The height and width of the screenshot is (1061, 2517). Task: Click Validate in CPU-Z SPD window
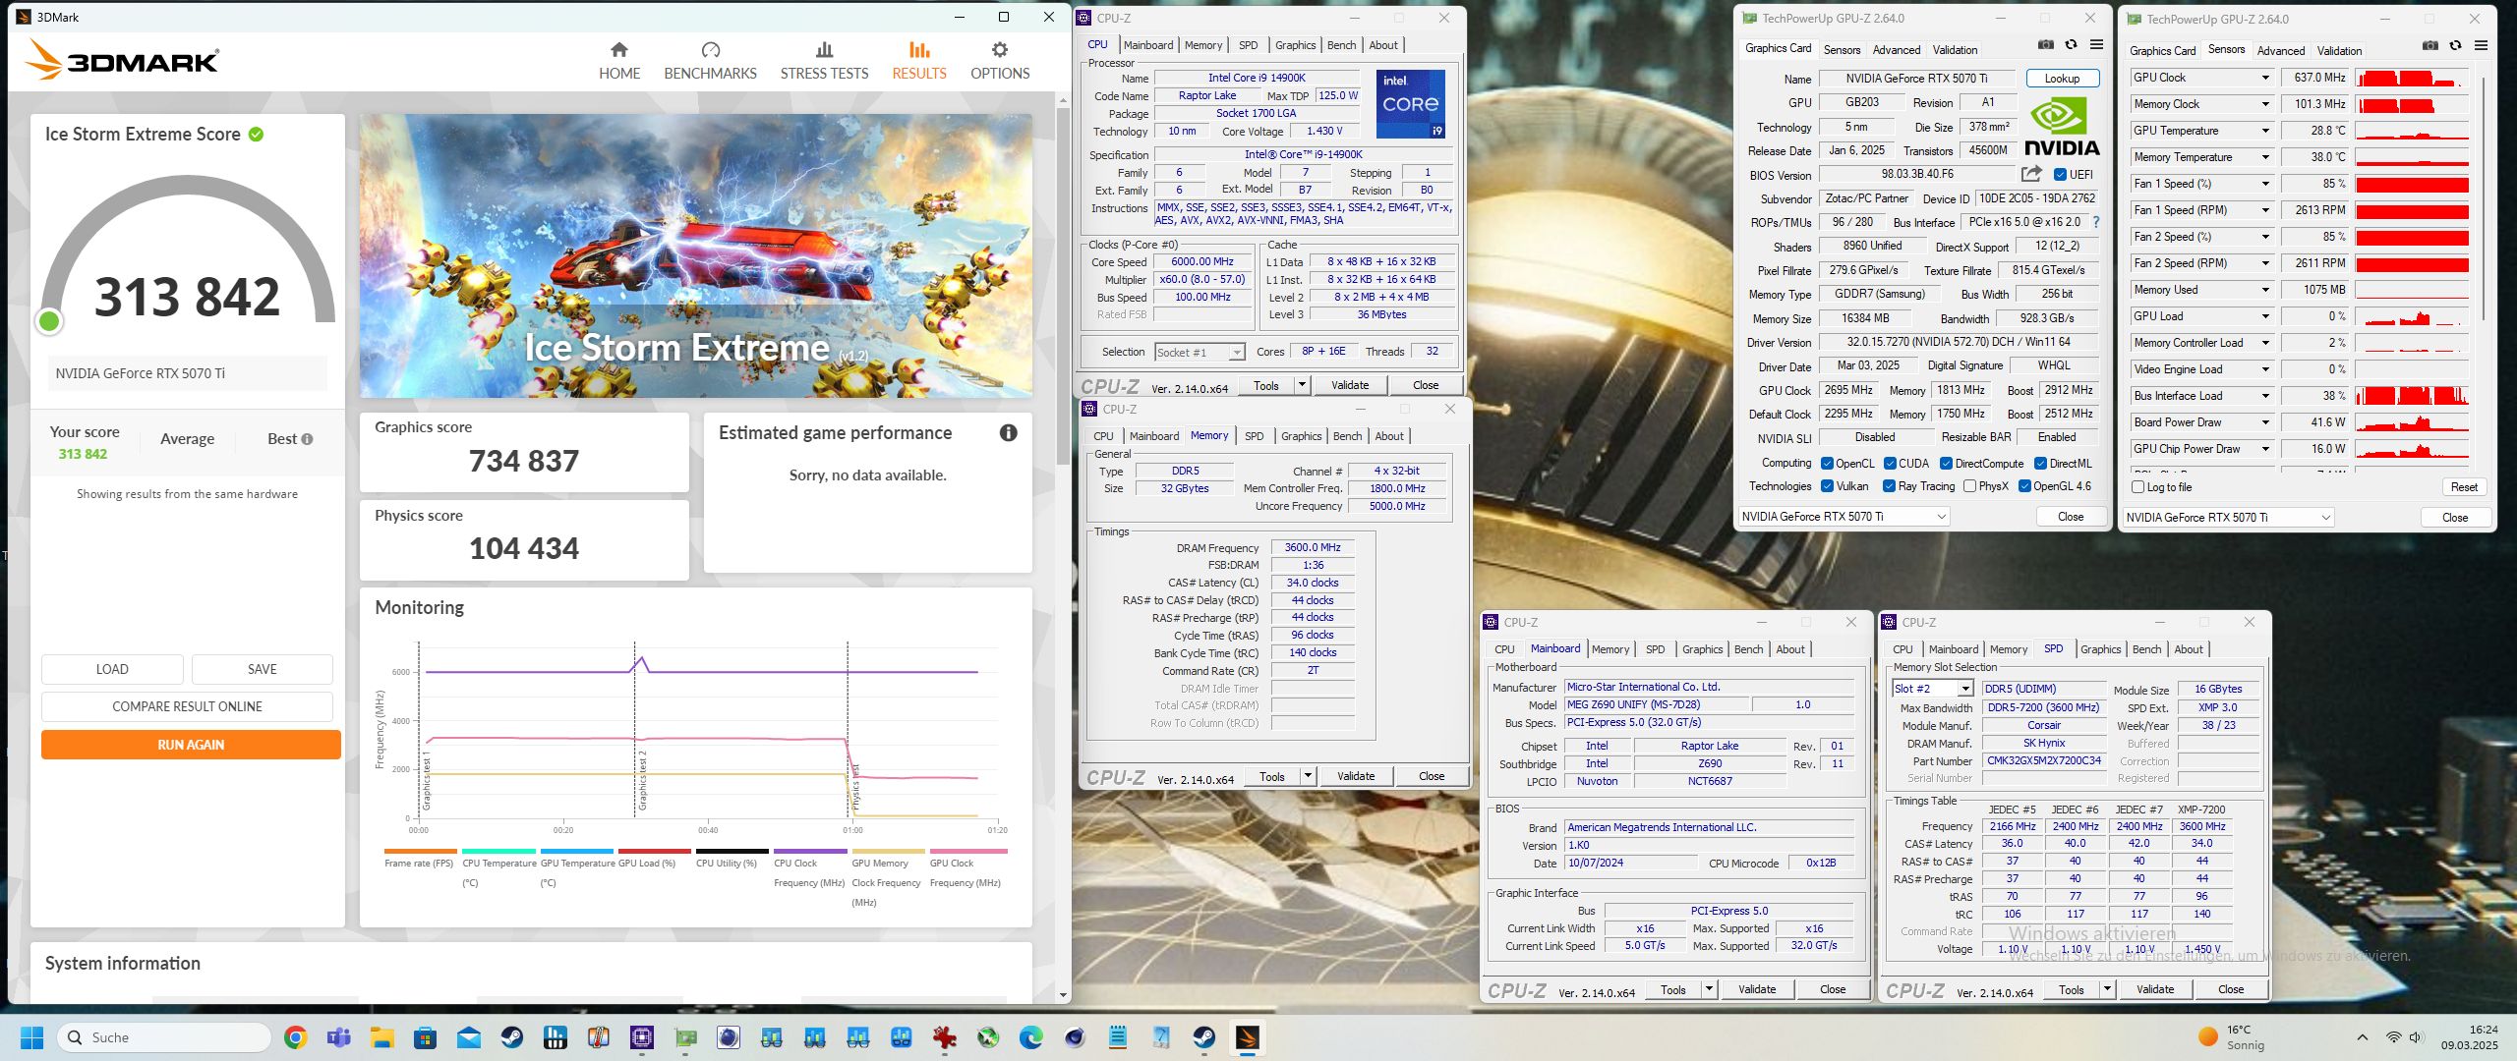click(2154, 989)
